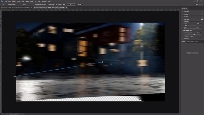Toggle Save Mask to Channels checkbox

pyautogui.click(x=34, y=4)
